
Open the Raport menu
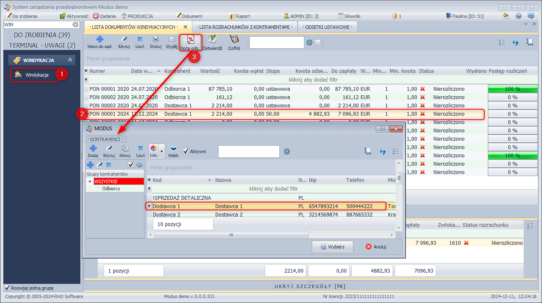click(x=239, y=16)
